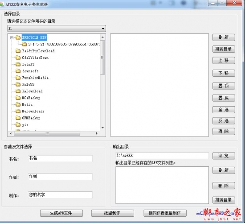Select all files with 全选
The height and width of the screenshot is (223, 245).
(224, 110)
